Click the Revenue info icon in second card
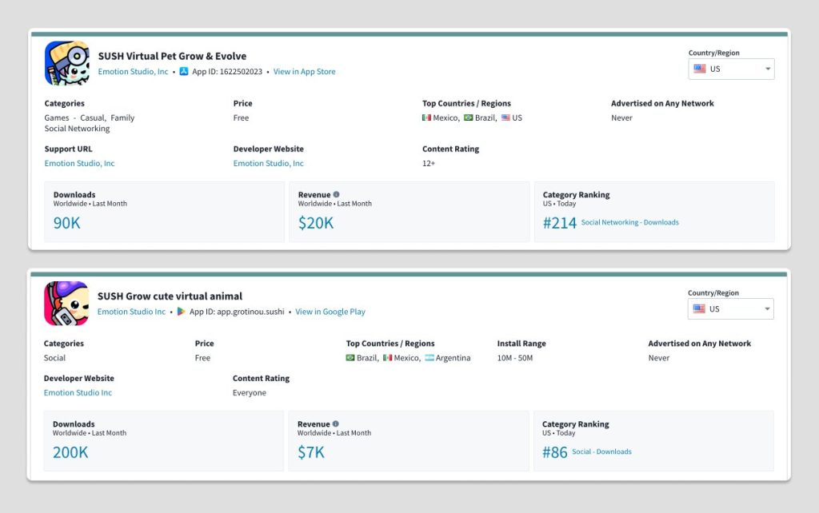 click(x=335, y=424)
